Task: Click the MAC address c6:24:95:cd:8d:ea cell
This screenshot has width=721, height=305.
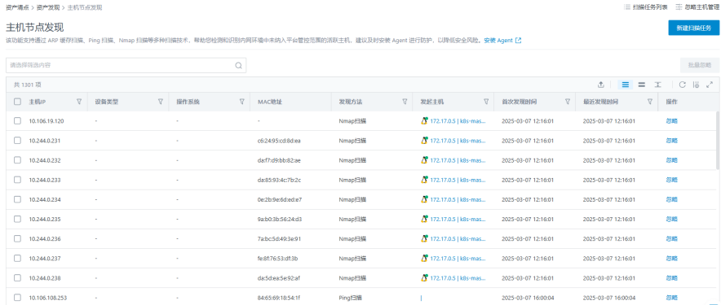Action: pos(279,141)
